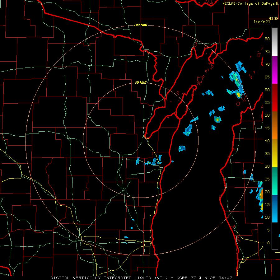Click the 40 value on the color scale
Screen dimensions: 280x280
coord(267,141)
